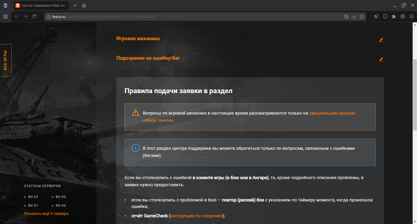The height and width of the screenshot is (224, 417).
Task: Click the page vertical scrollbar thumb
Action: (x=414, y=94)
